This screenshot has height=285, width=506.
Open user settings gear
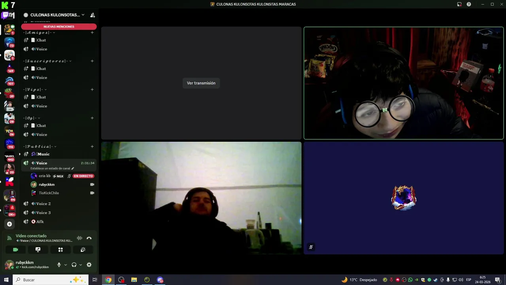click(89, 265)
